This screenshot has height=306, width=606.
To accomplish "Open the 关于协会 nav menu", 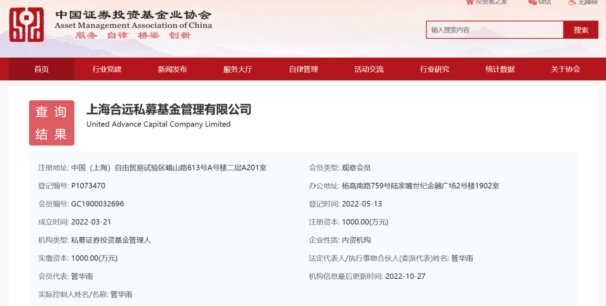I will (565, 69).
